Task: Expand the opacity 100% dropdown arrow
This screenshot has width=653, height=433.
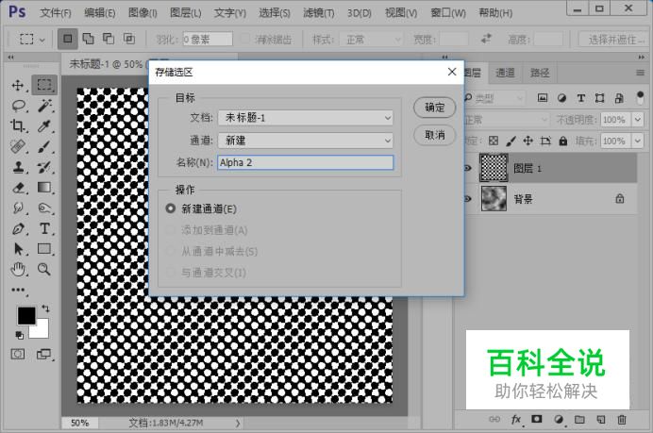Action: point(638,120)
